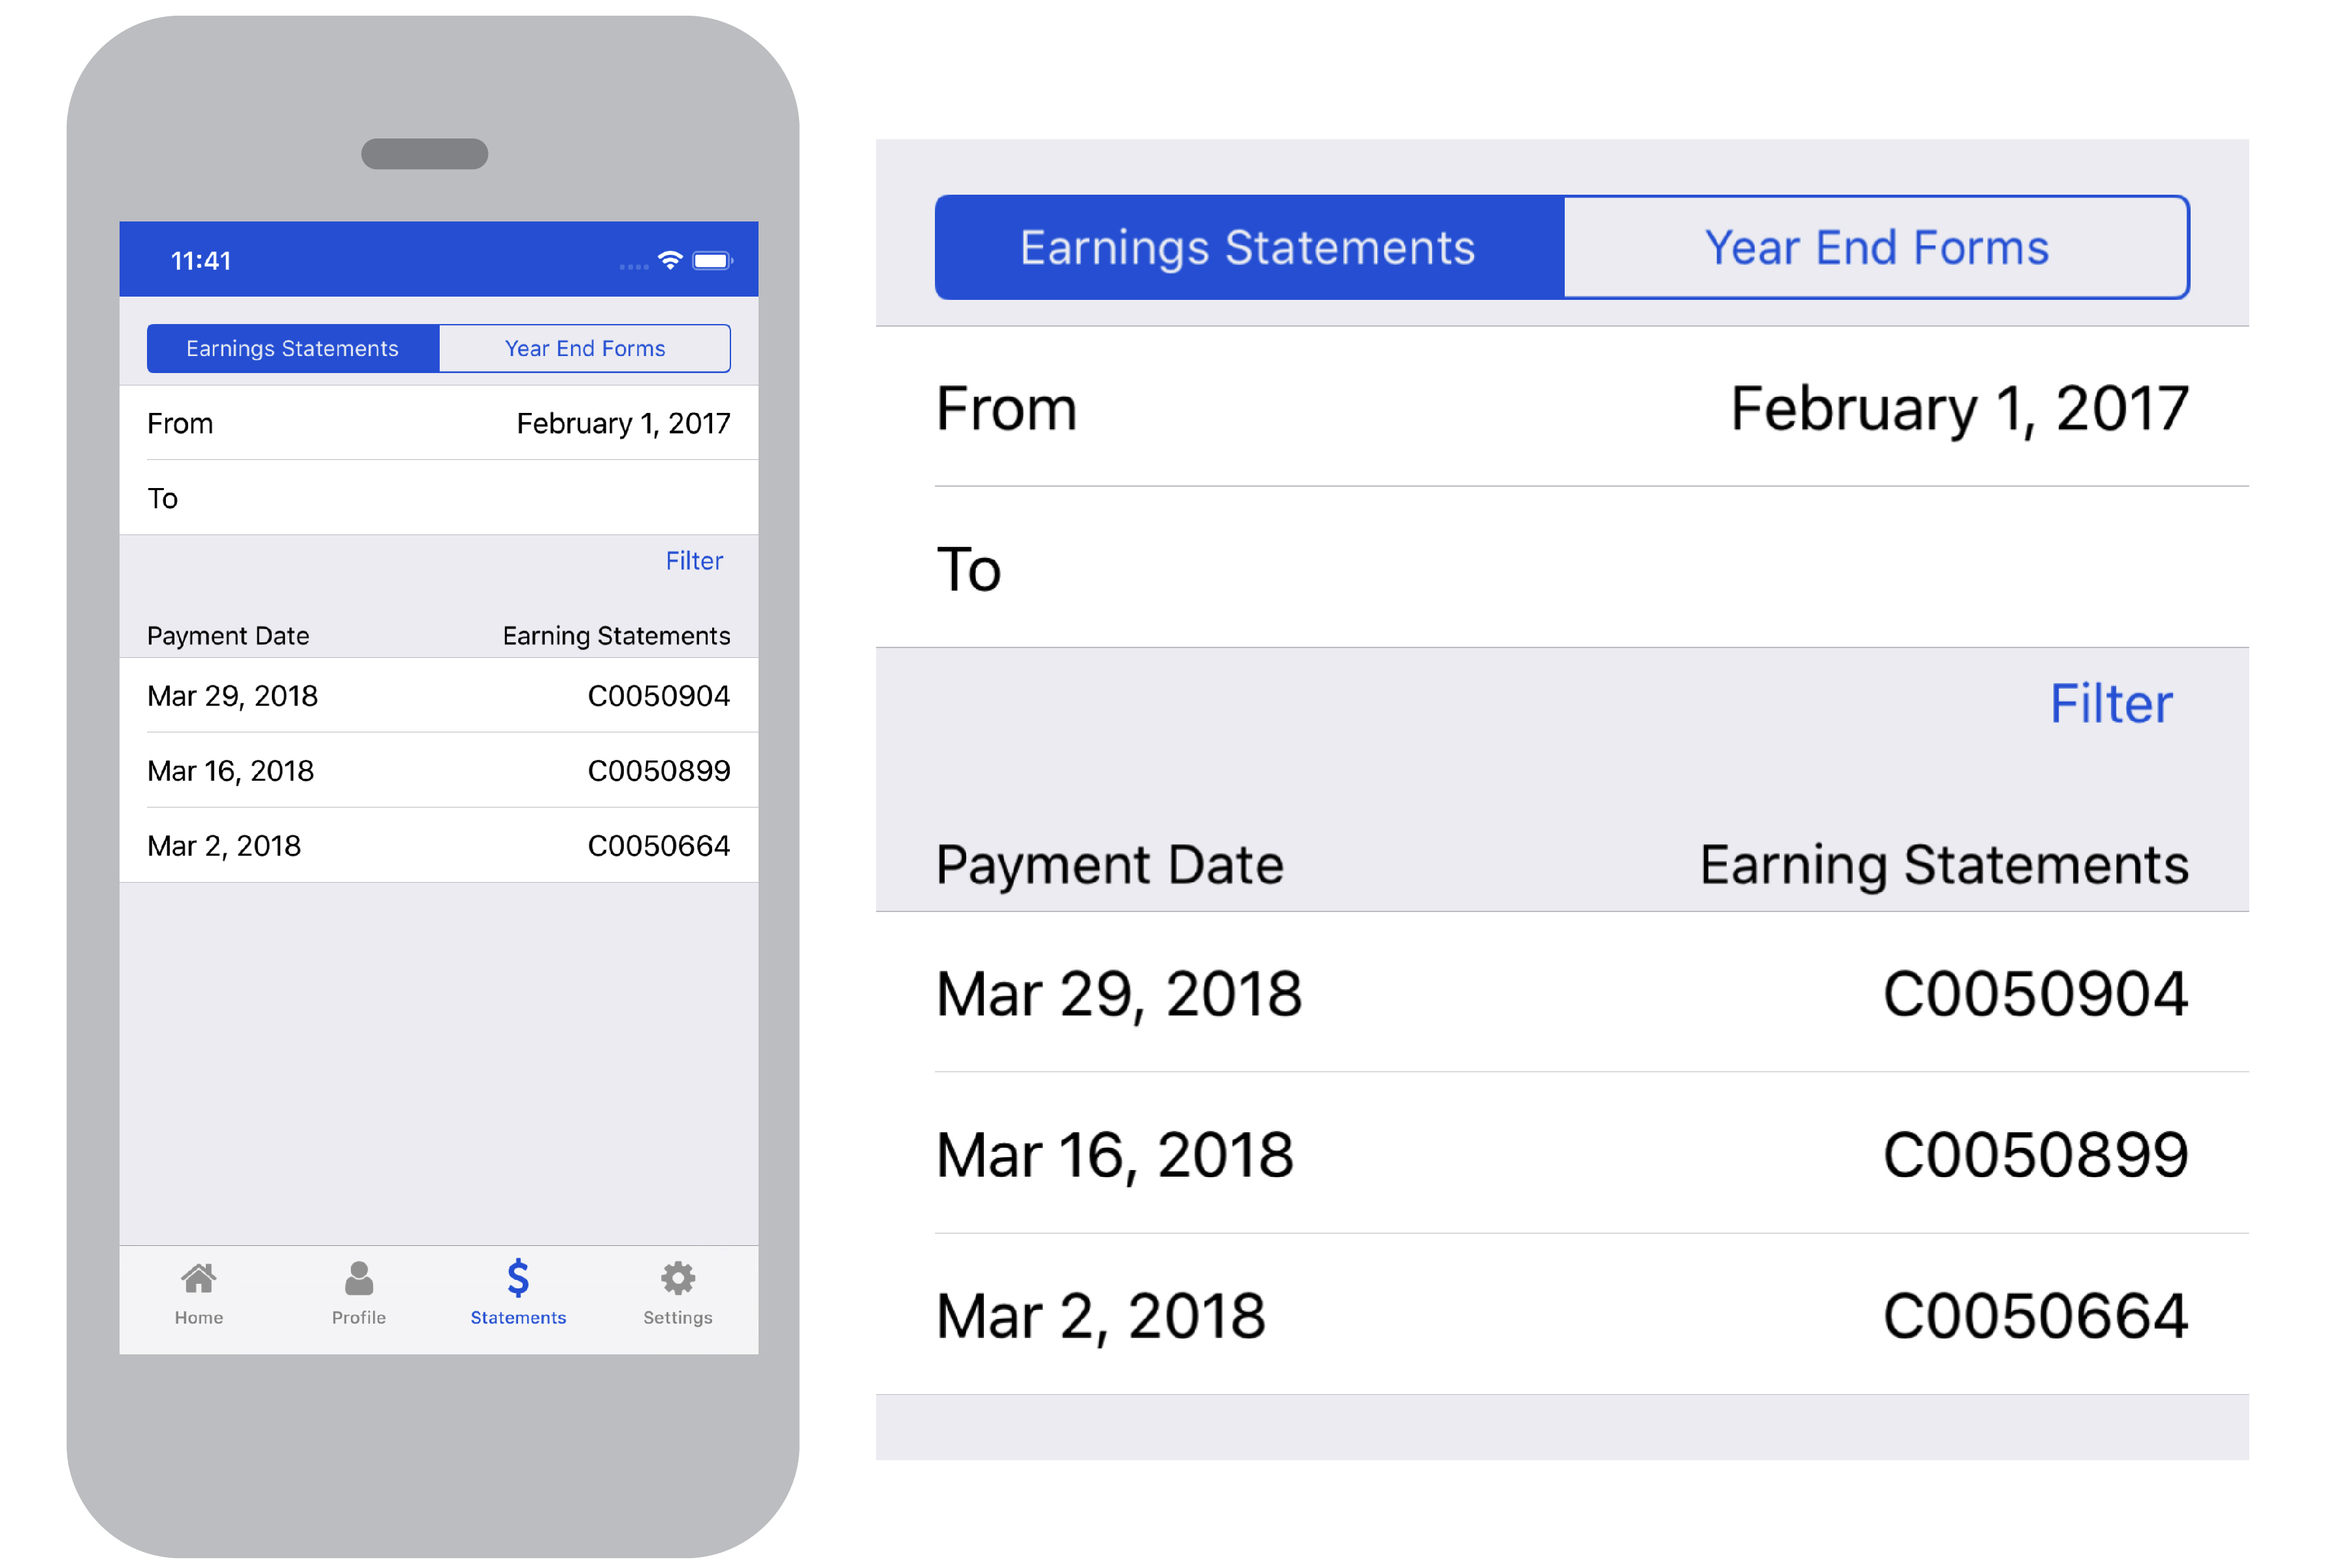This screenshot has height=1568, width=2352.
Task: Click Earning Statements header in enlarged view
Action: point(1944,865)
